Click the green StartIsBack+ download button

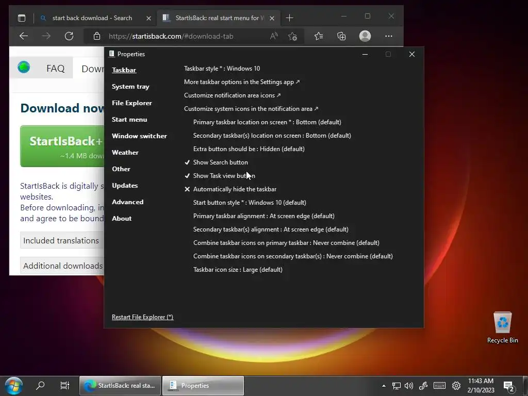pyautogui.click(x=62, y=146)
